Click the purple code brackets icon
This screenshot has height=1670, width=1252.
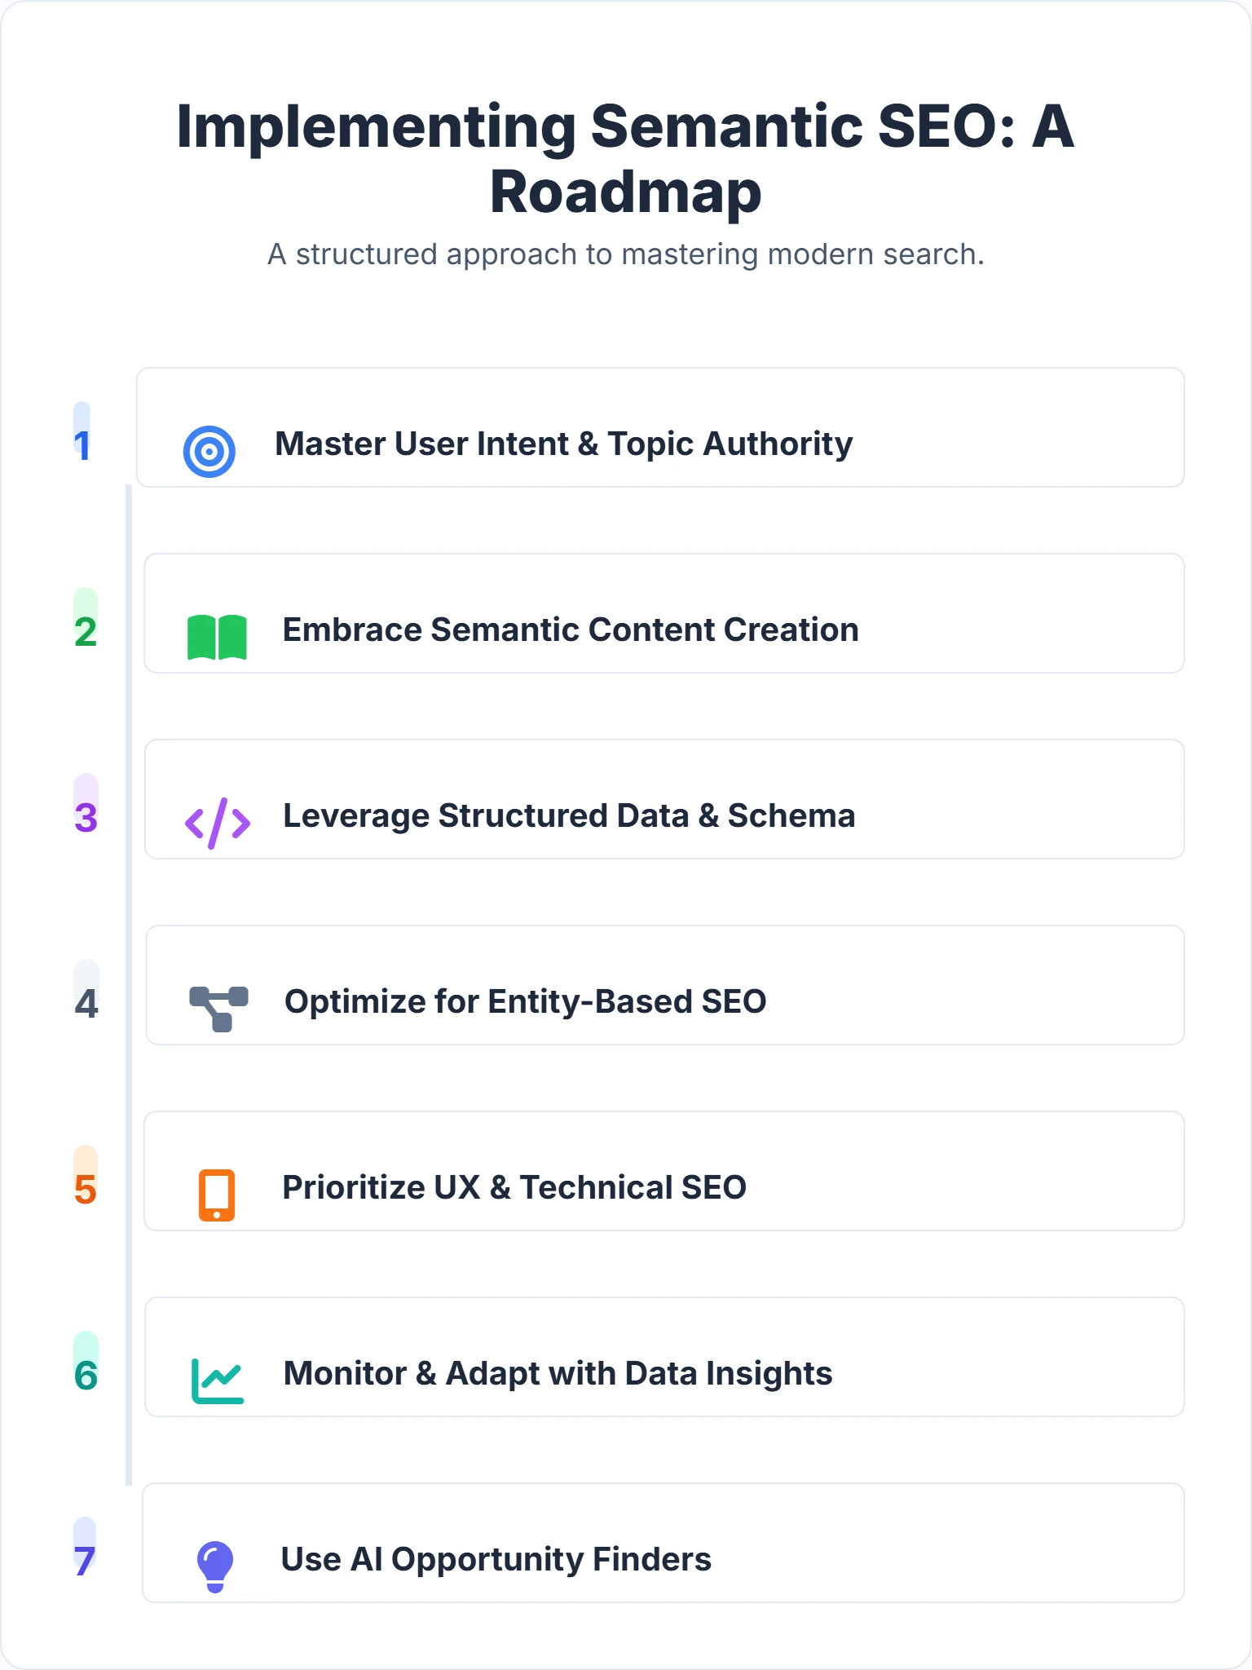[x=218, y=823]
